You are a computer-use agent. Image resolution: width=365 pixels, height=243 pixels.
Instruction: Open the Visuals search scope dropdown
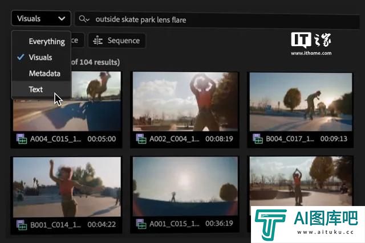(41, 18)
